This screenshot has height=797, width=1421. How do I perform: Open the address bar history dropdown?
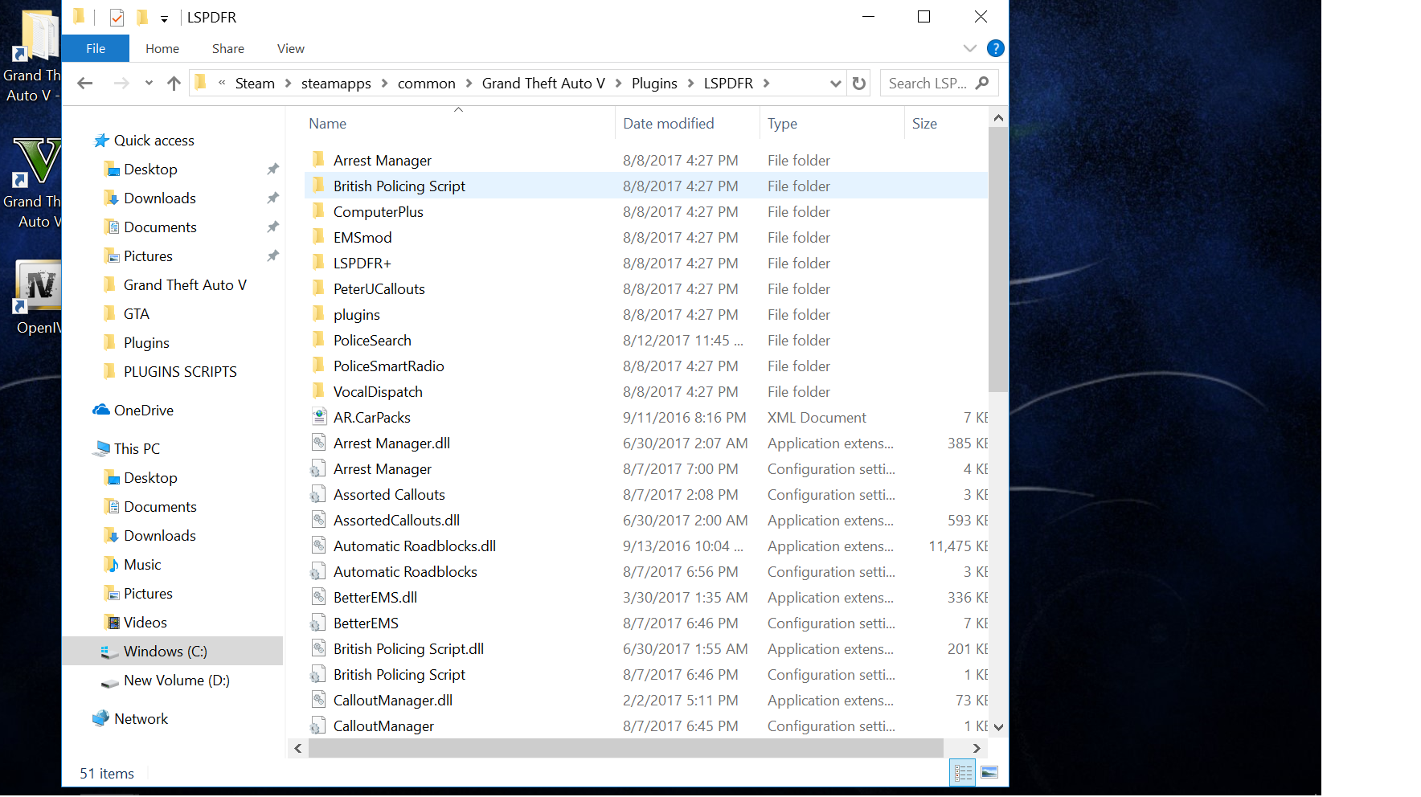click(835, 84)
